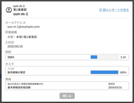
Task: Click the bold sun-m-1 name heading
Action: [x=21, y=14]
